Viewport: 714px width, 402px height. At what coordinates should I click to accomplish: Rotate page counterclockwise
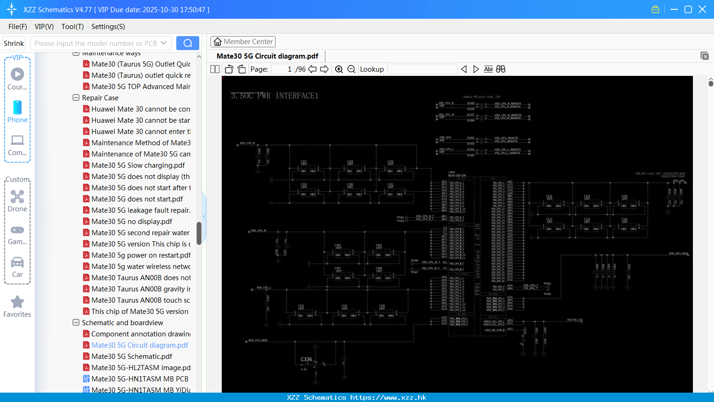229,69
